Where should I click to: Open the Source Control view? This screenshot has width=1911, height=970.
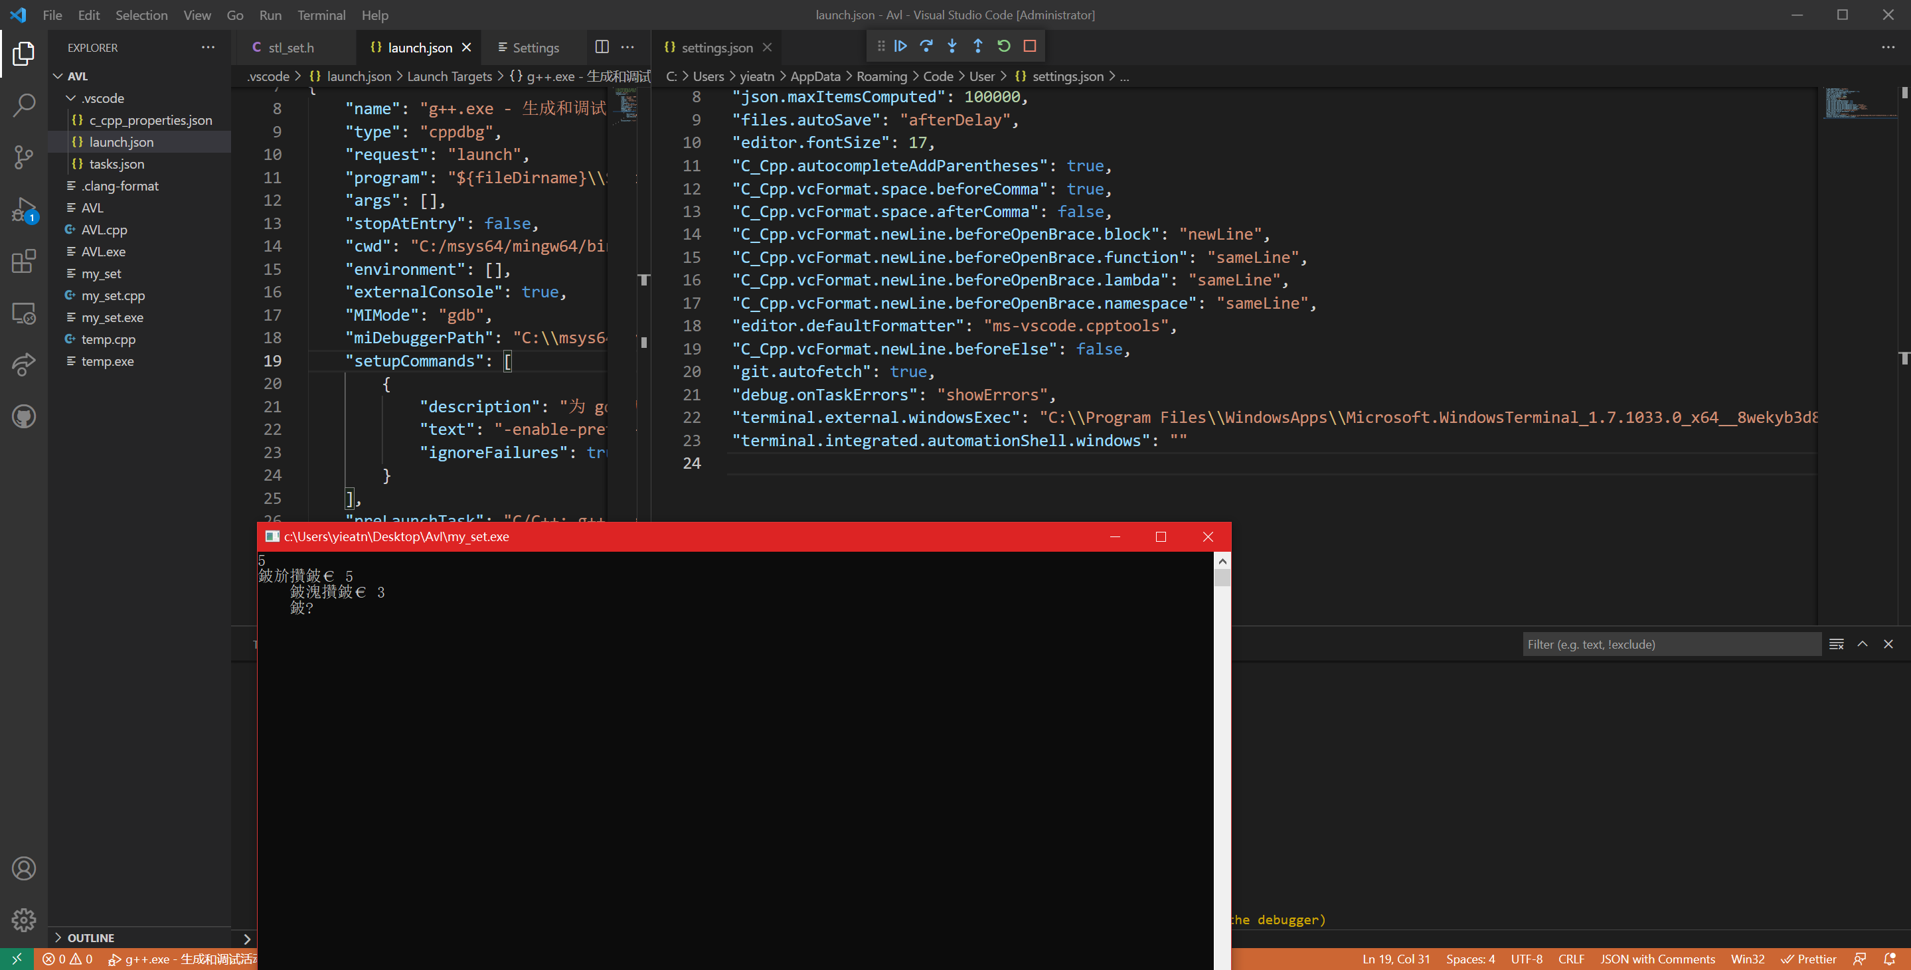tap(23, 157)
